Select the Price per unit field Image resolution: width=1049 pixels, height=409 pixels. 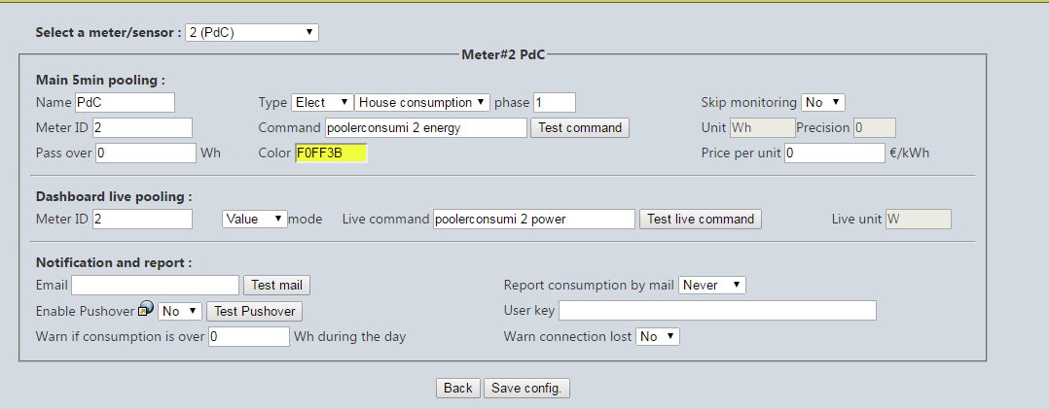point(835,153)
